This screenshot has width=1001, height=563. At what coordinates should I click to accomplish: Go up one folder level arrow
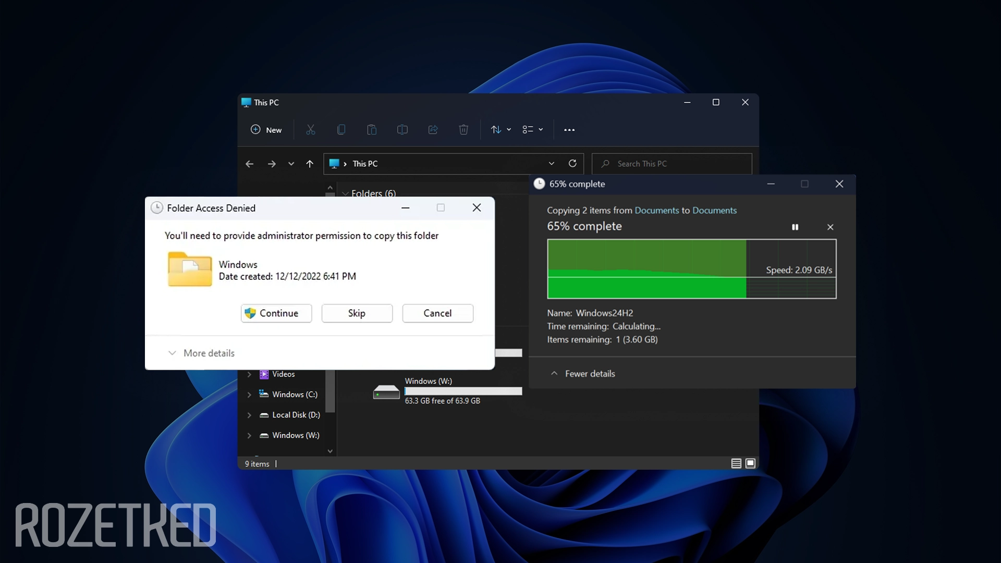pos(310,164)
